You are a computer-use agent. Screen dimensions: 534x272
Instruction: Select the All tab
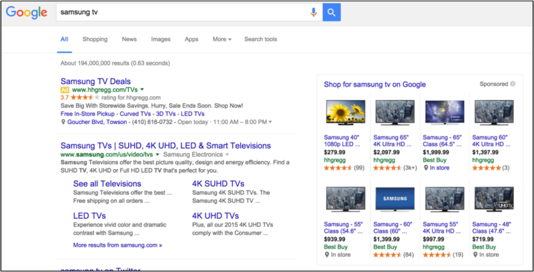pos(64,39)
